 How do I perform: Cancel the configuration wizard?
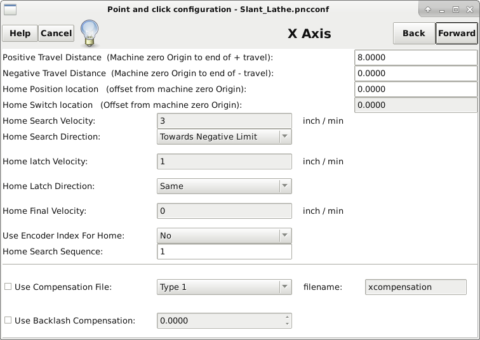(56, 33)
